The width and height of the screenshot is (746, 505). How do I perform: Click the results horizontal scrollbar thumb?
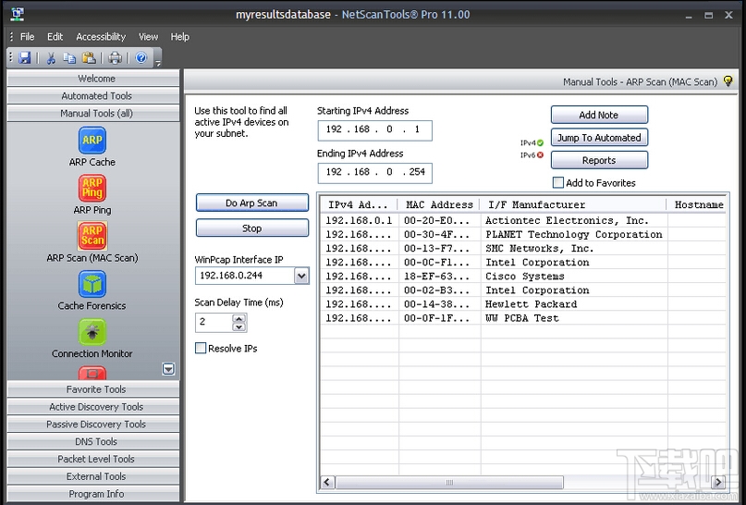point(449,482)
